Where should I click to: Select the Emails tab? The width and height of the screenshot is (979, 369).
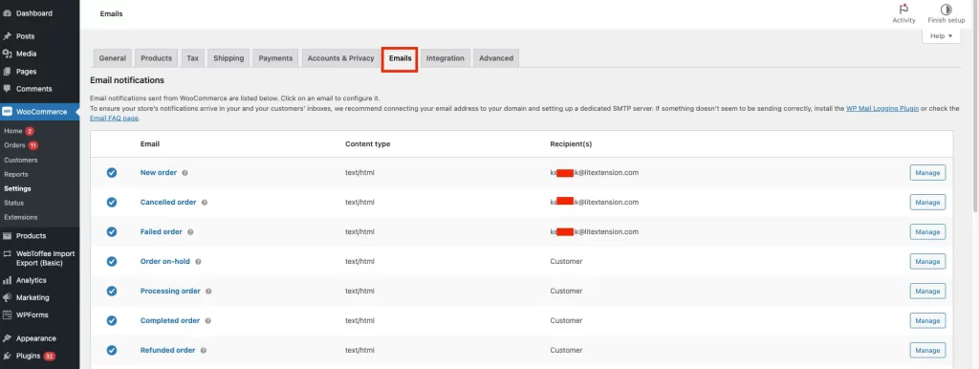[401, 58]
